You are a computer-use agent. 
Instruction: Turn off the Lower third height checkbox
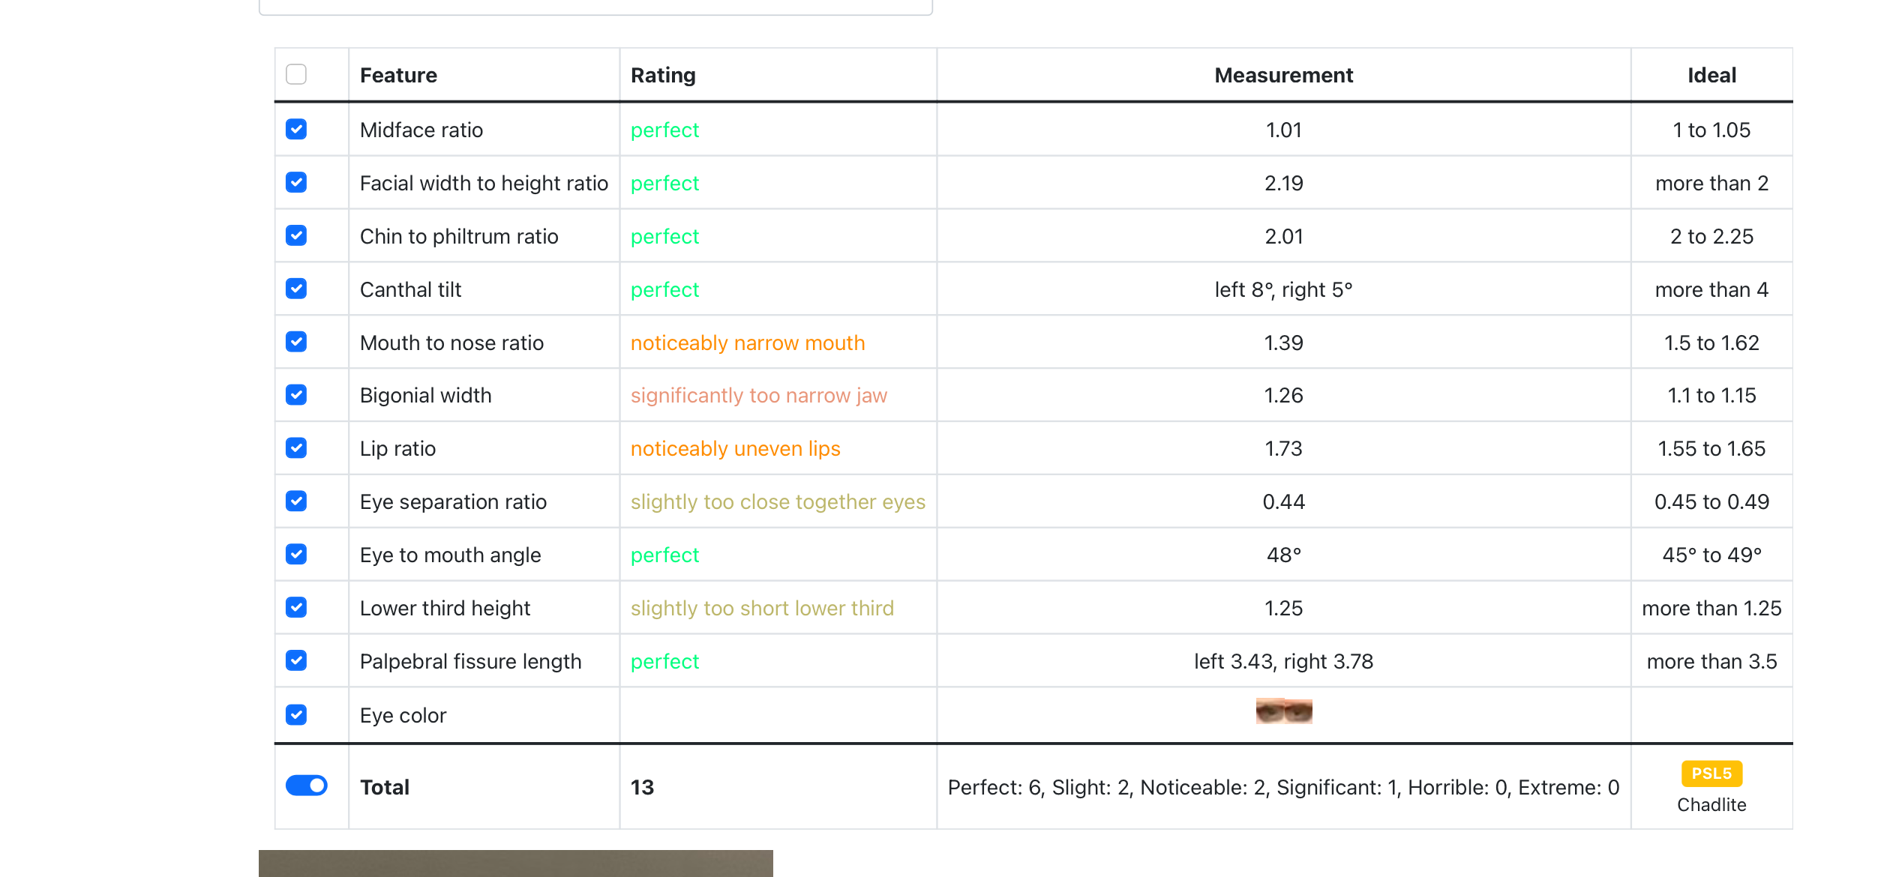[296, 607]
